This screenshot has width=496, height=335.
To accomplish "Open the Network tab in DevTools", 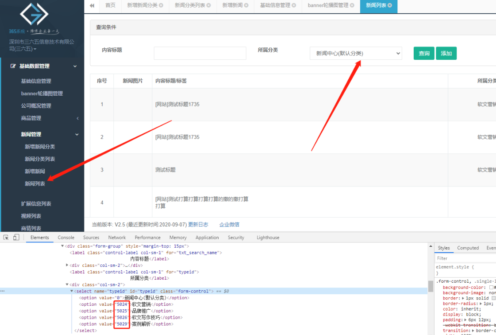I will (117, 238).
